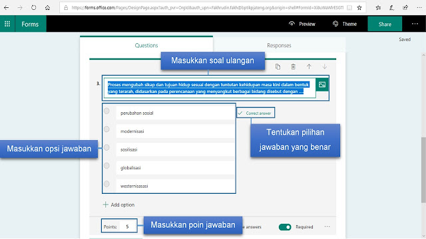
Task: Switch to the Responses tab
Action: (x=279, y=45)
